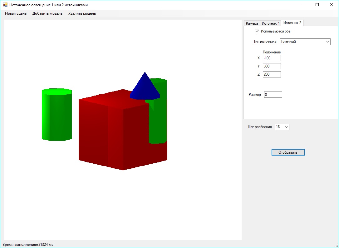This screenshot has height=248, width=339.
Task: Open the Новая сцена menu
Action: pos(16,13)
